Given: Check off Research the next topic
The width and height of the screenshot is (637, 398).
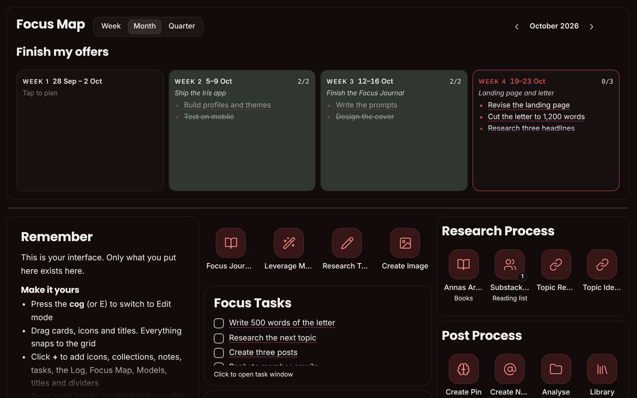Looking at the screenshot, I should (x=219, y=338).
